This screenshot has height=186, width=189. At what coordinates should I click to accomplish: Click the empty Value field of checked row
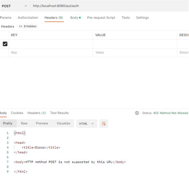point(135,44)
